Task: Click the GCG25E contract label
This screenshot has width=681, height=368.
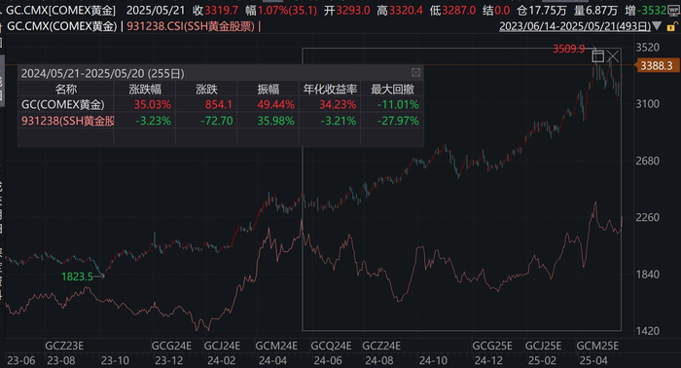Action: pyautogui.click(x=492, y=346)
